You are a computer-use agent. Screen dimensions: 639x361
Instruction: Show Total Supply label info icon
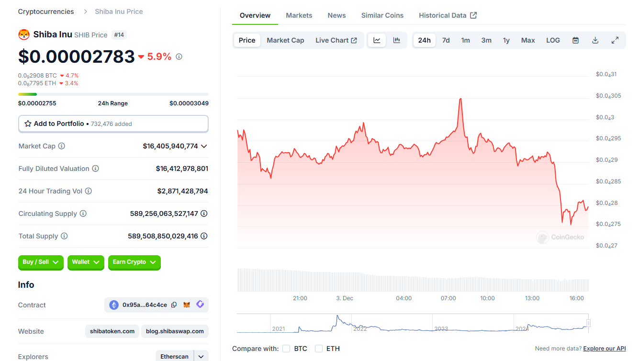coord(64,236)
